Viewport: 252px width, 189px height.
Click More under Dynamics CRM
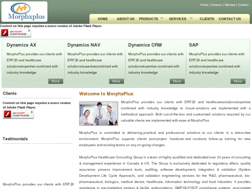coord(177,81)
